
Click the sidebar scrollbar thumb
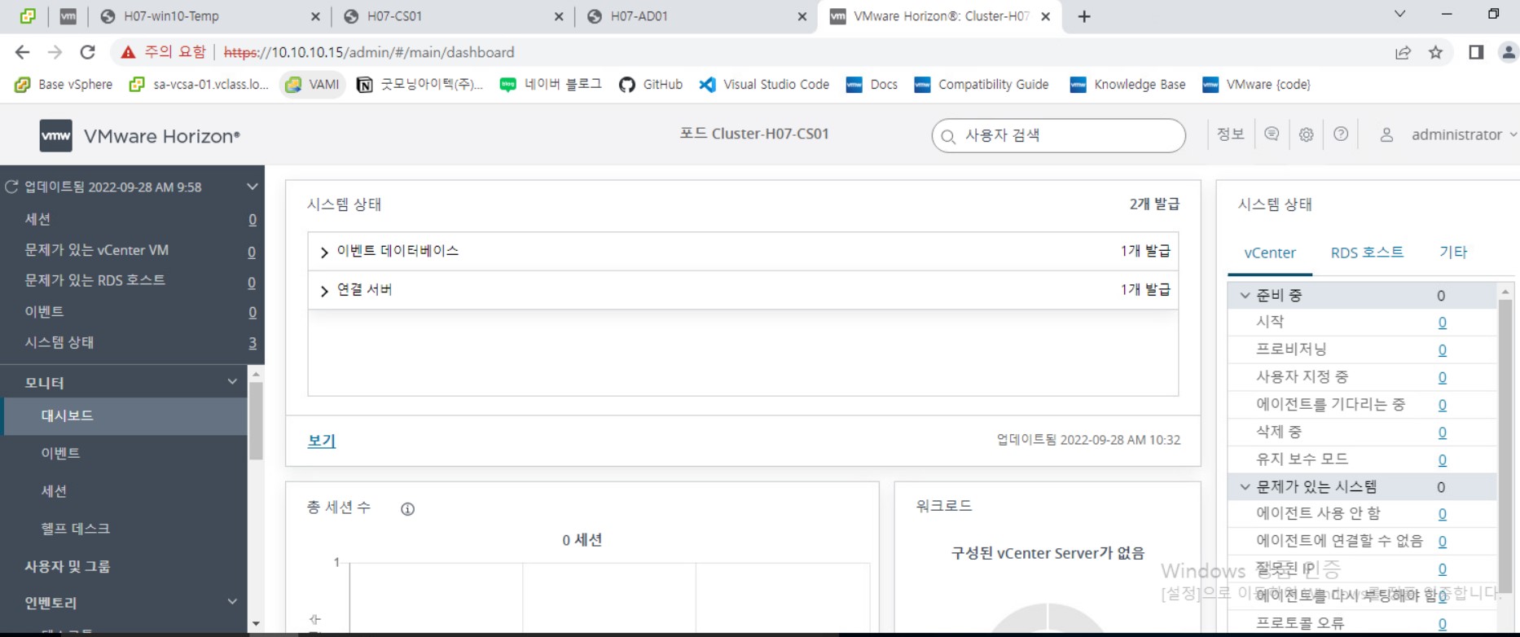[x=256, y=420]
